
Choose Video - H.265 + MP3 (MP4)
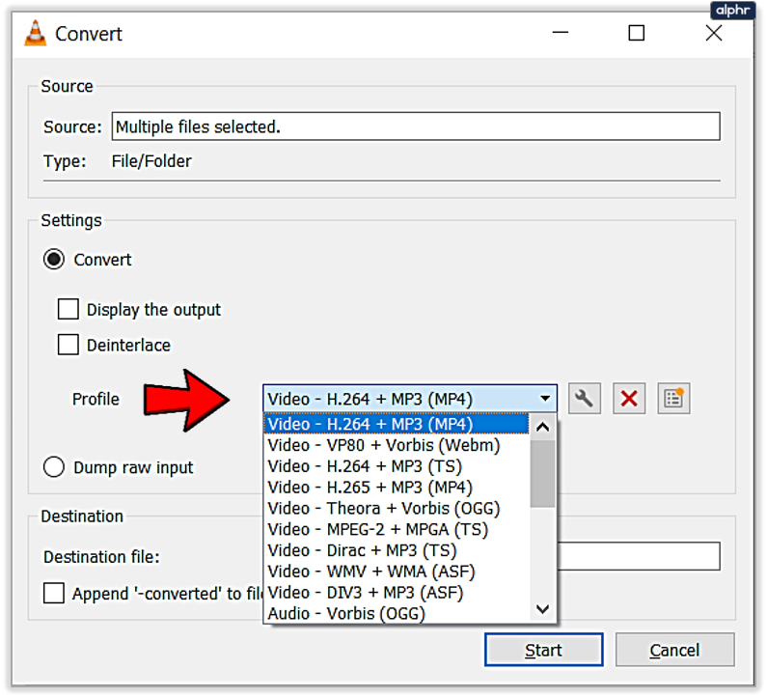397,487
